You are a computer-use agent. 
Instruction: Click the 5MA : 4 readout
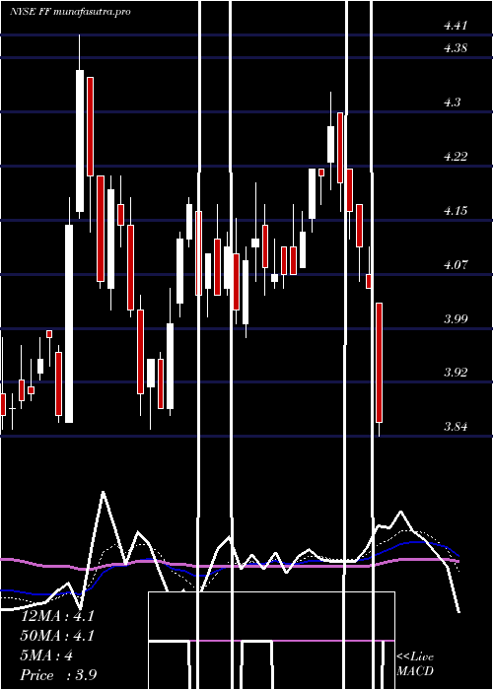coord(46,655)
